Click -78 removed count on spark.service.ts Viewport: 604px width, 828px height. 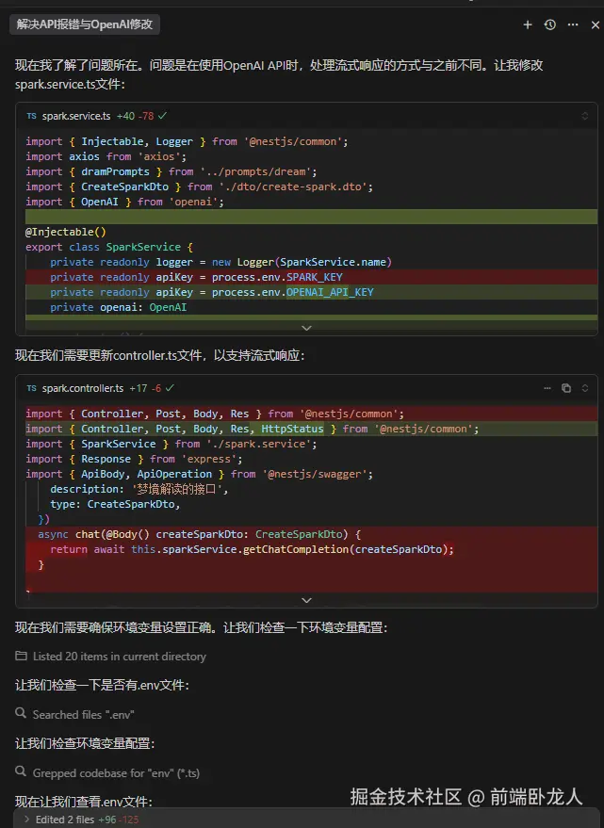point(146,116)
